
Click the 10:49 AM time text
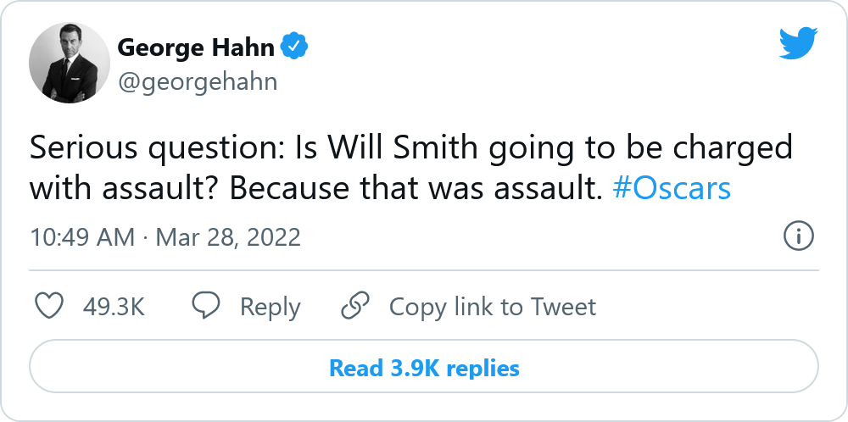(x=81, y=237)
